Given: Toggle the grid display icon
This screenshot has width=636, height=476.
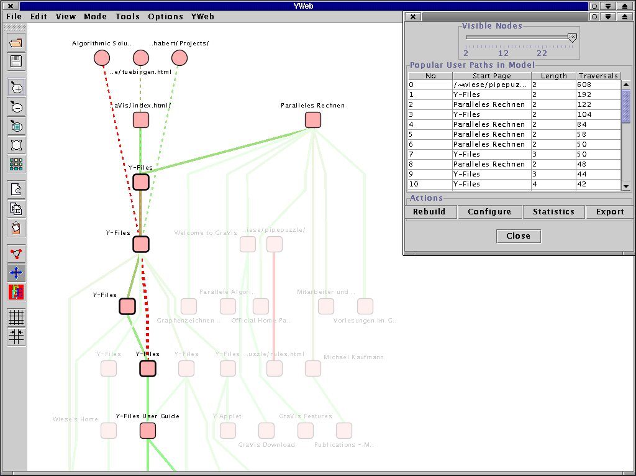Looking at the screenshot, I should point(16,318).
